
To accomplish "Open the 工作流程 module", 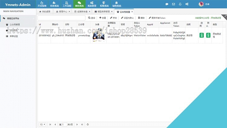I will pyautogui.click(x=67, y=4).
